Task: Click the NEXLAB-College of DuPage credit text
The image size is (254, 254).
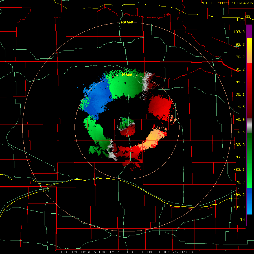Action: pyautogui.click(x=225, y=3)
